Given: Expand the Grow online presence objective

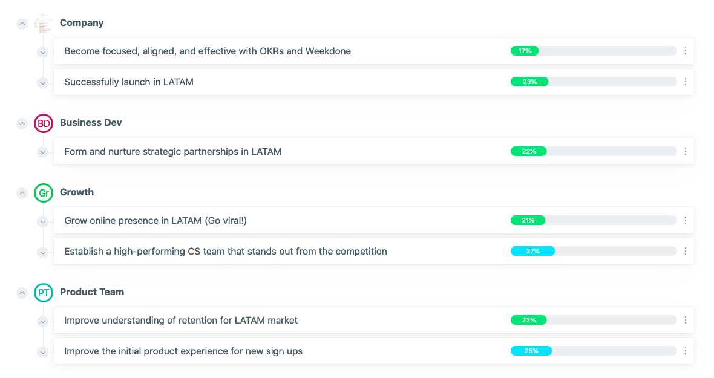Looking at the screenshot, I should (x=42, y=221).
